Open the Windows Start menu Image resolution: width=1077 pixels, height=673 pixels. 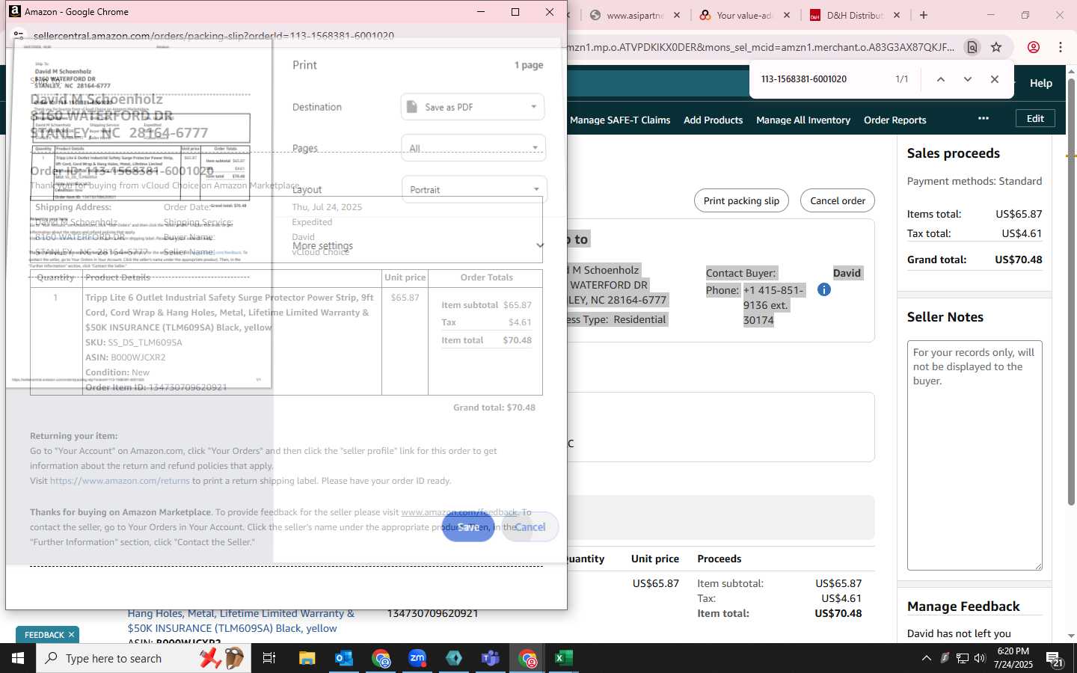coord(18,658)
